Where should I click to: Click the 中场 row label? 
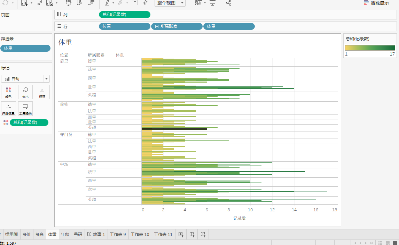click(64, 164)
